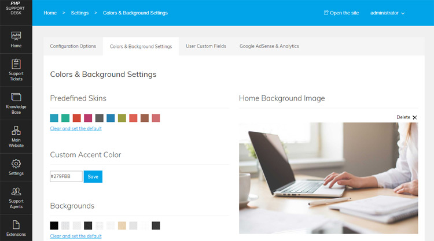Click the accent color hex field

[x=66, y=176]
